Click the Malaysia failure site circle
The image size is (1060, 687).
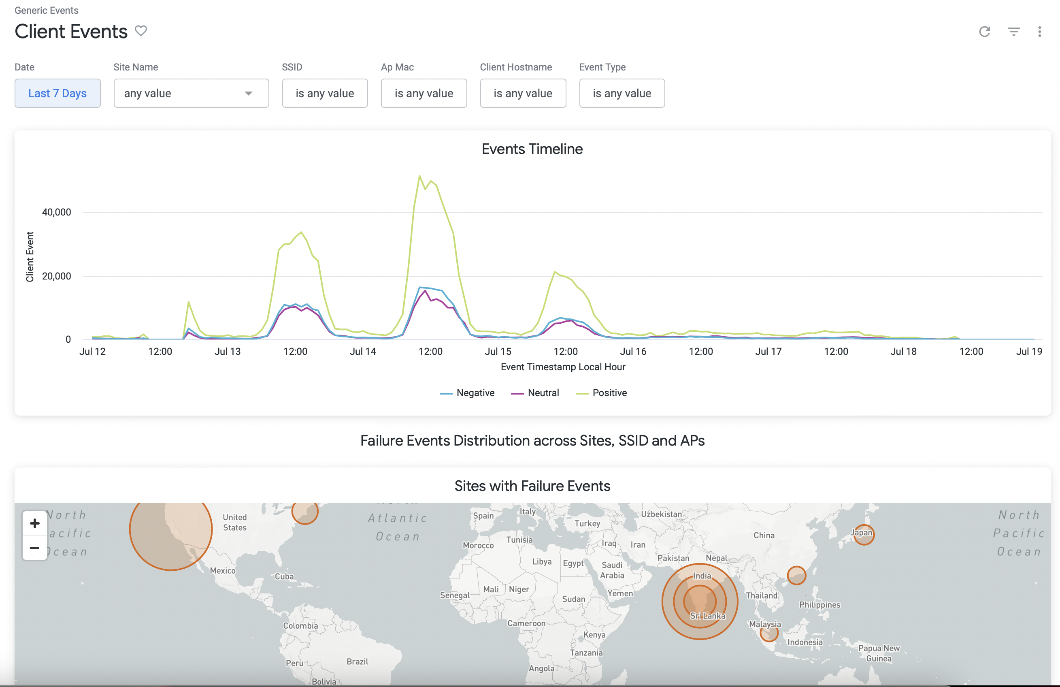[x=769, y=633]
